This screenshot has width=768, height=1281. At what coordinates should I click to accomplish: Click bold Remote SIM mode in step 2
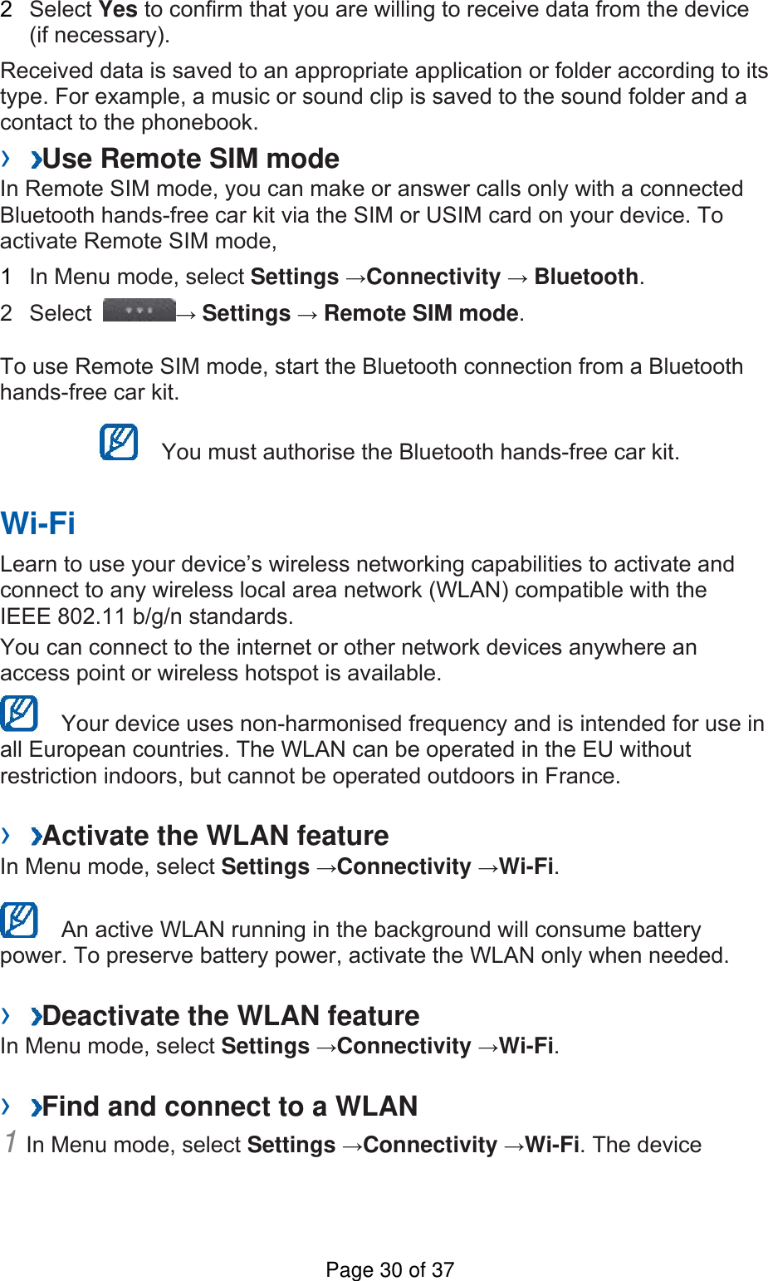[x=422, y=313]
